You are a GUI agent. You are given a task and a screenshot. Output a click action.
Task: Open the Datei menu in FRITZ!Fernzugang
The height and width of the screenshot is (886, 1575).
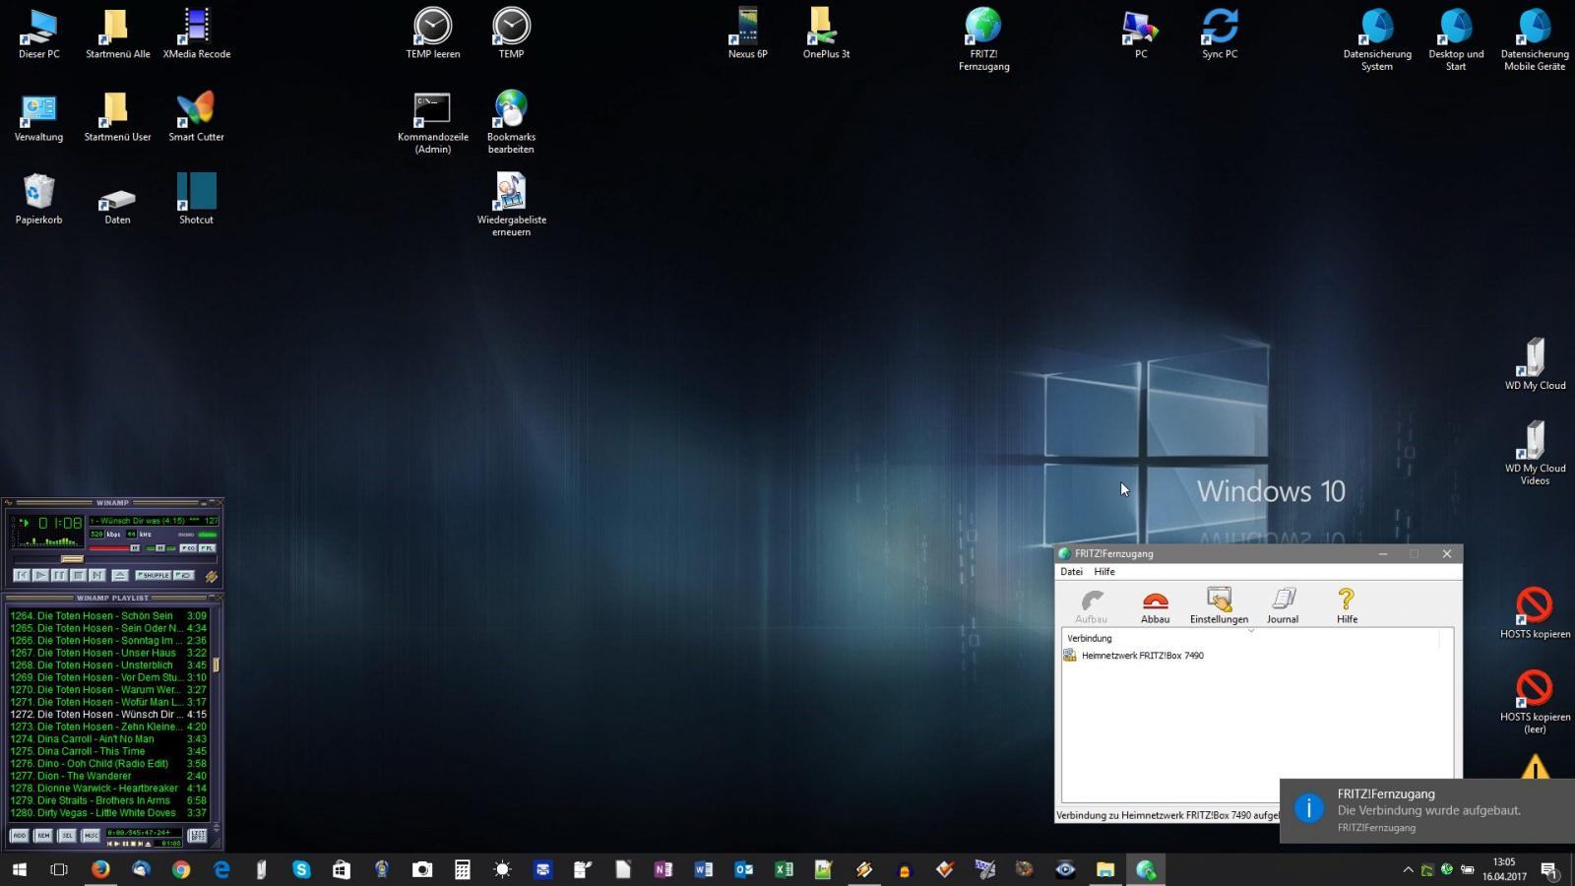click(x=1071, y=571)
